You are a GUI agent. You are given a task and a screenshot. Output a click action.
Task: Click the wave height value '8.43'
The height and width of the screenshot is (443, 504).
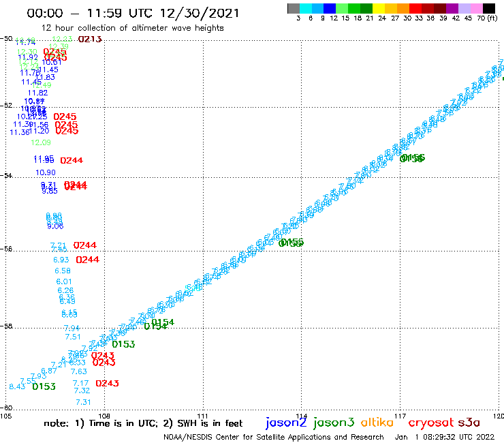point(17,386)
